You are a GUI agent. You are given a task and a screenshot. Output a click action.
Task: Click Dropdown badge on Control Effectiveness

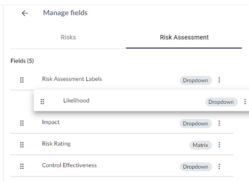[x=196, y=167]
